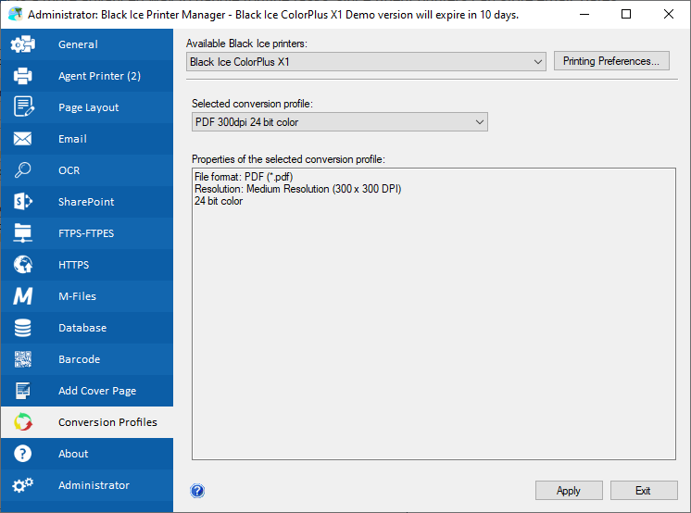Go to the Add Cover Page tab

[x=96, y=391]
